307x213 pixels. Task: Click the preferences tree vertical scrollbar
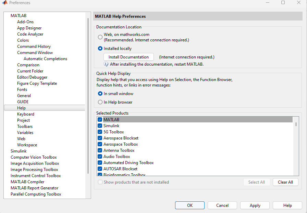click(x=88, y=96)
